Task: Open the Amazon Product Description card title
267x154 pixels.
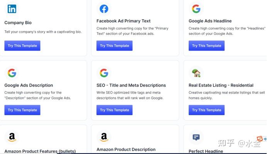Action: (126, 149)
